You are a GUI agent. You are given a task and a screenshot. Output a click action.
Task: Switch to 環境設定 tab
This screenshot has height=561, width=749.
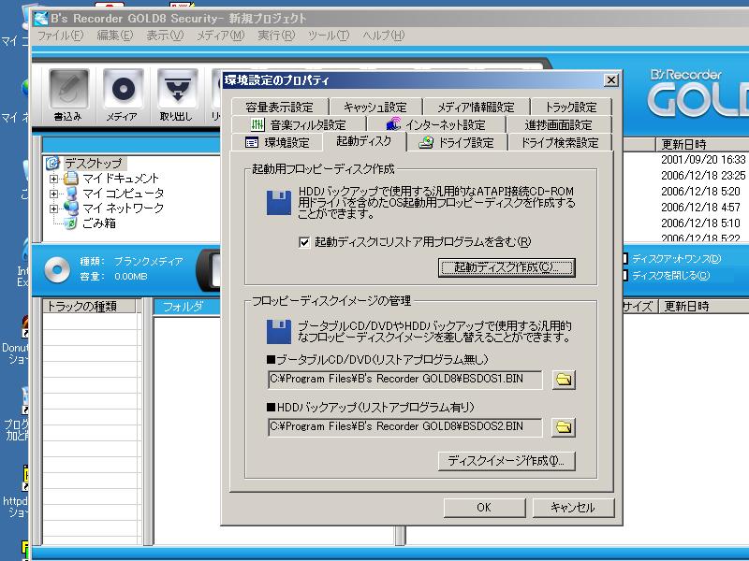pyautogui.click(x=277, y=143)
